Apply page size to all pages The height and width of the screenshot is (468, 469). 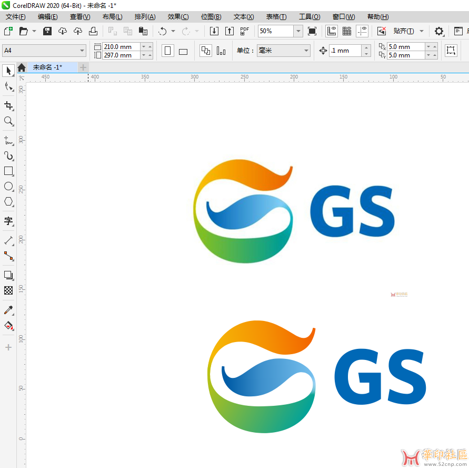[x=205, y=51]
